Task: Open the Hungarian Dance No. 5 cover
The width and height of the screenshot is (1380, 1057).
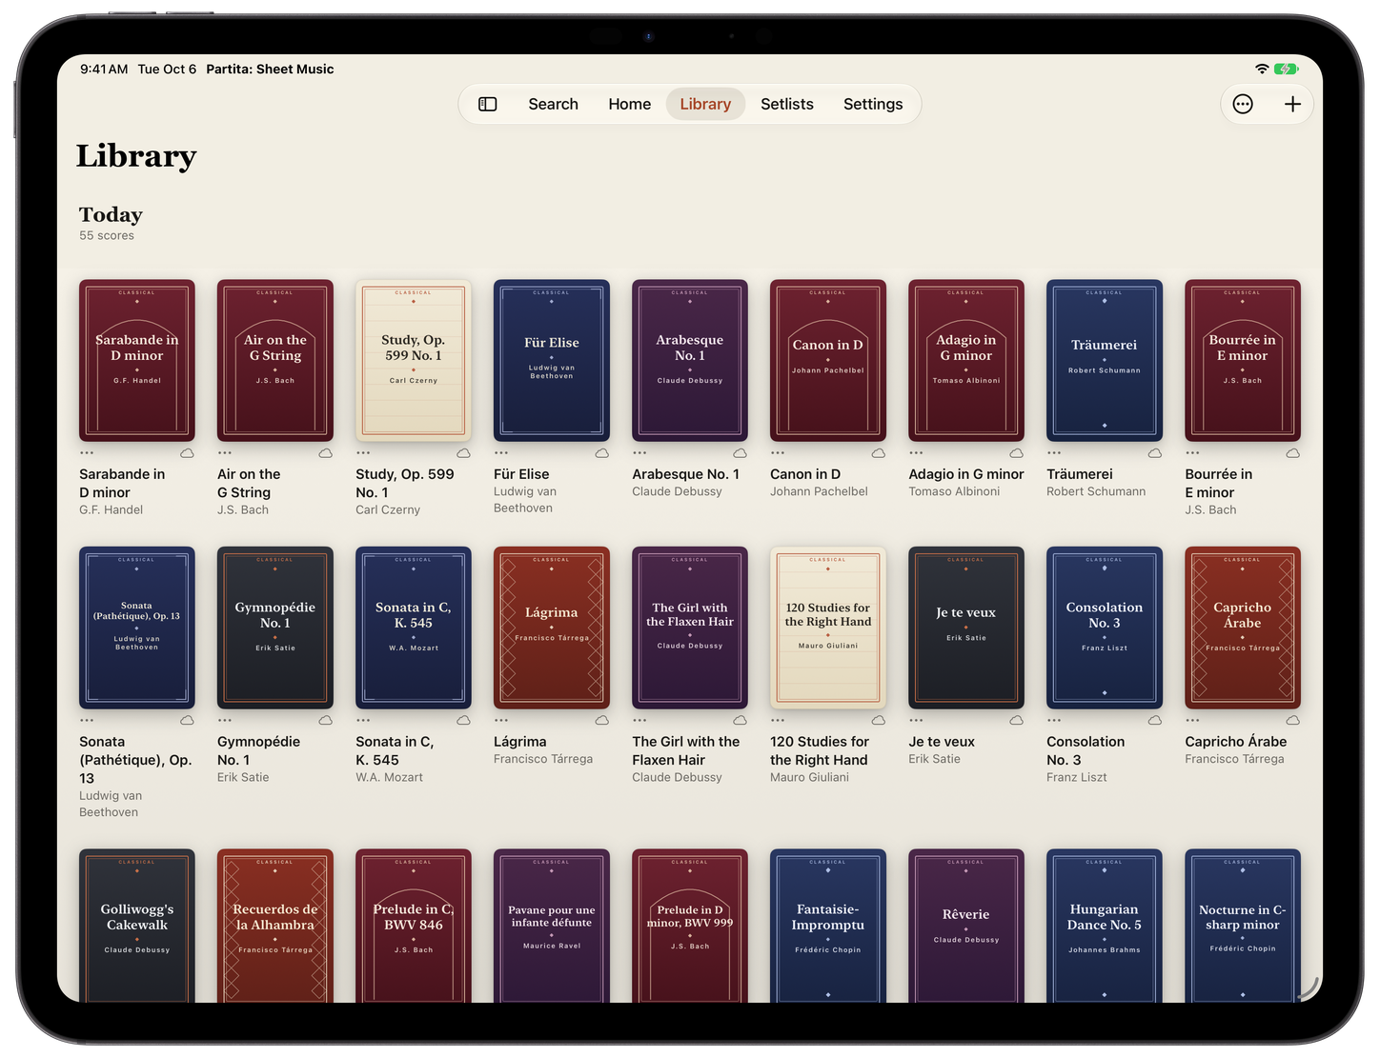Action: [1105, 925]
